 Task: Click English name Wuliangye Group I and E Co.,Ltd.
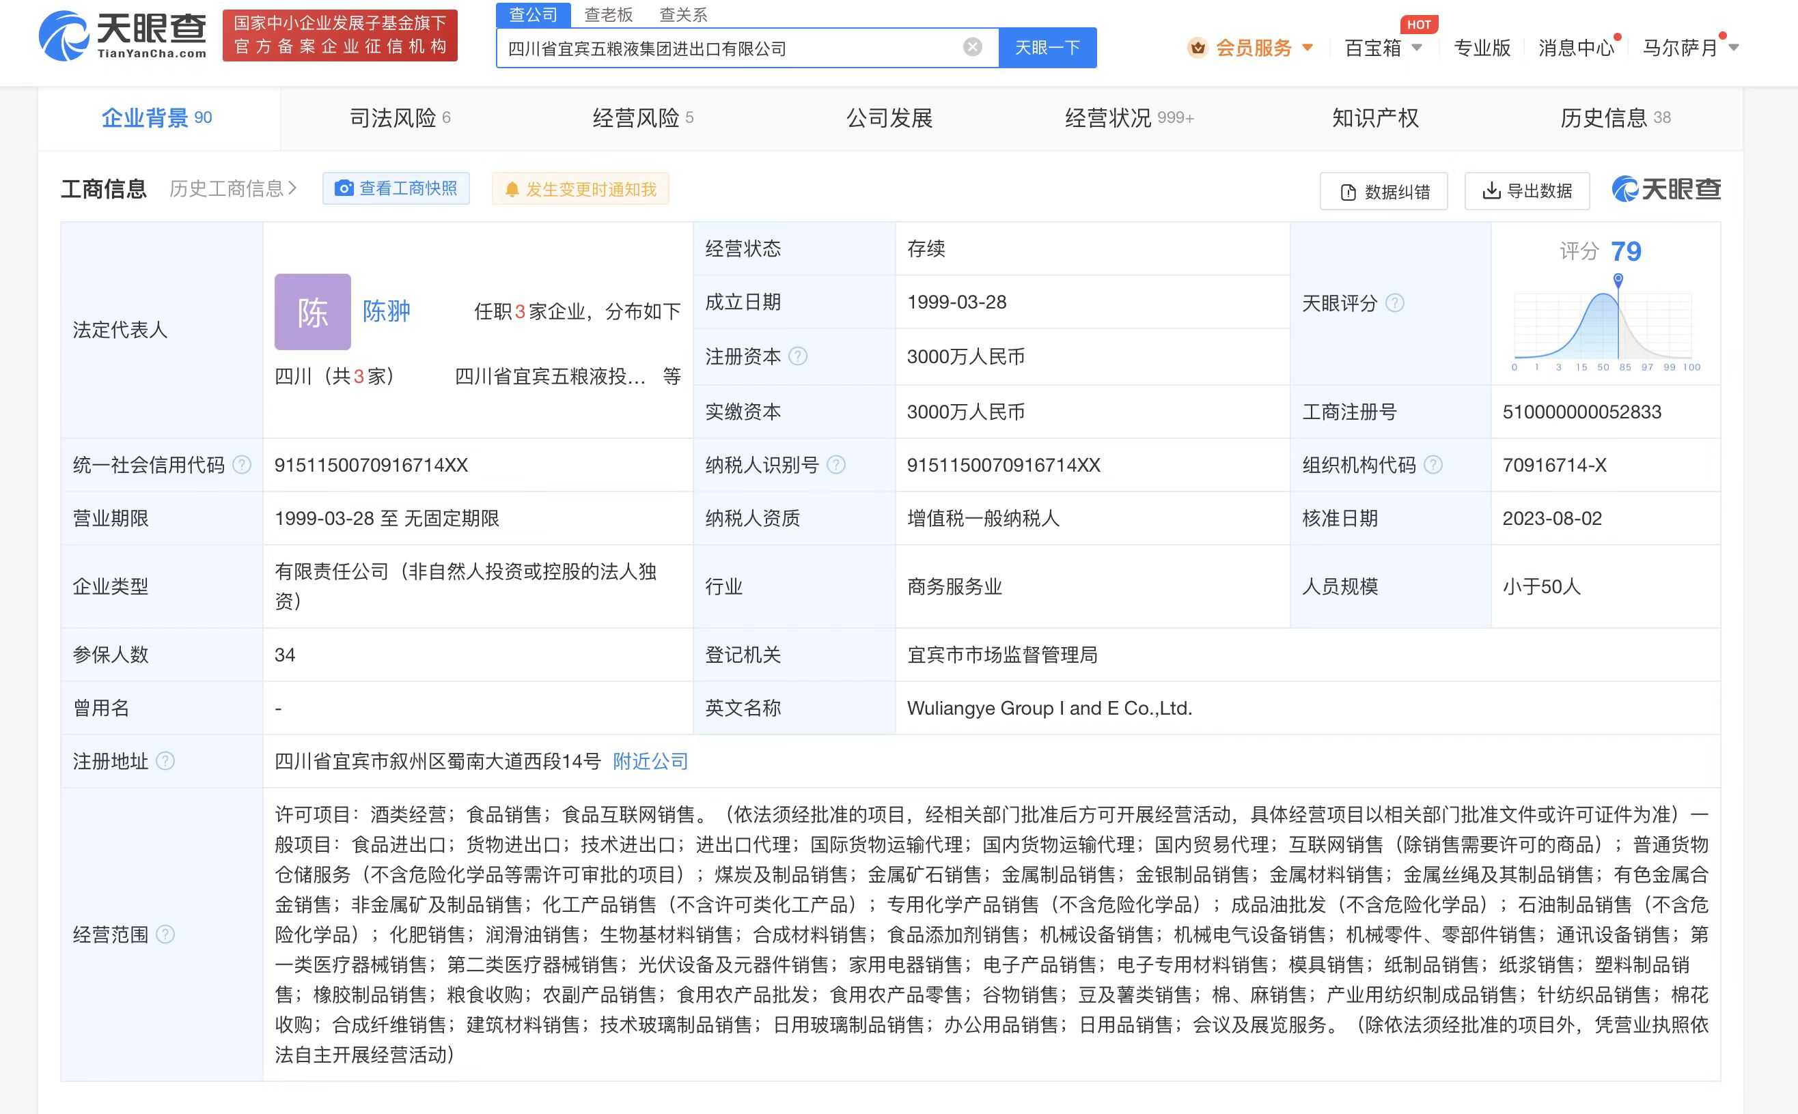(x=1049, y=708)
